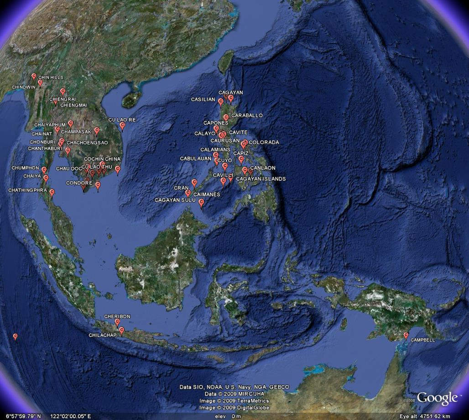Click the Campbell placemark pin
The image size is (469, 420).
click(x=406, y=336)
